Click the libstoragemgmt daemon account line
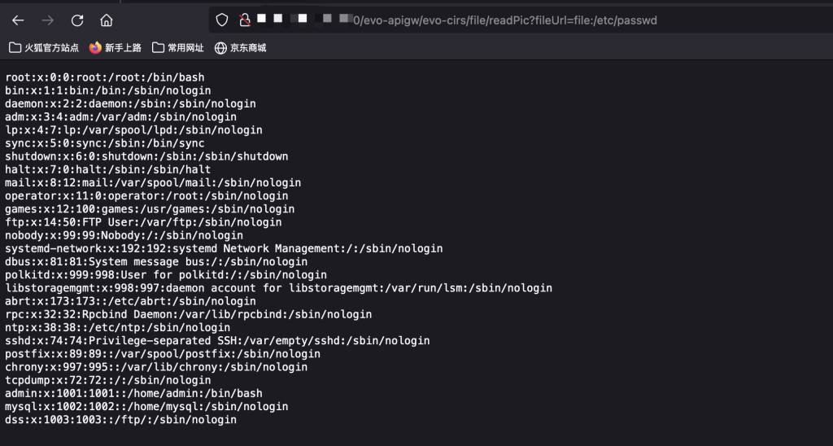Image resolution: width=833 pixels, height=446 pixels. (x=278, y=288)
